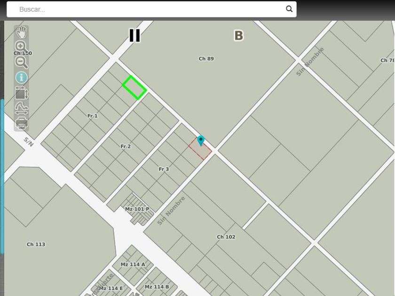Click the Mz 114 B label
395x296 pixels.
157,287
